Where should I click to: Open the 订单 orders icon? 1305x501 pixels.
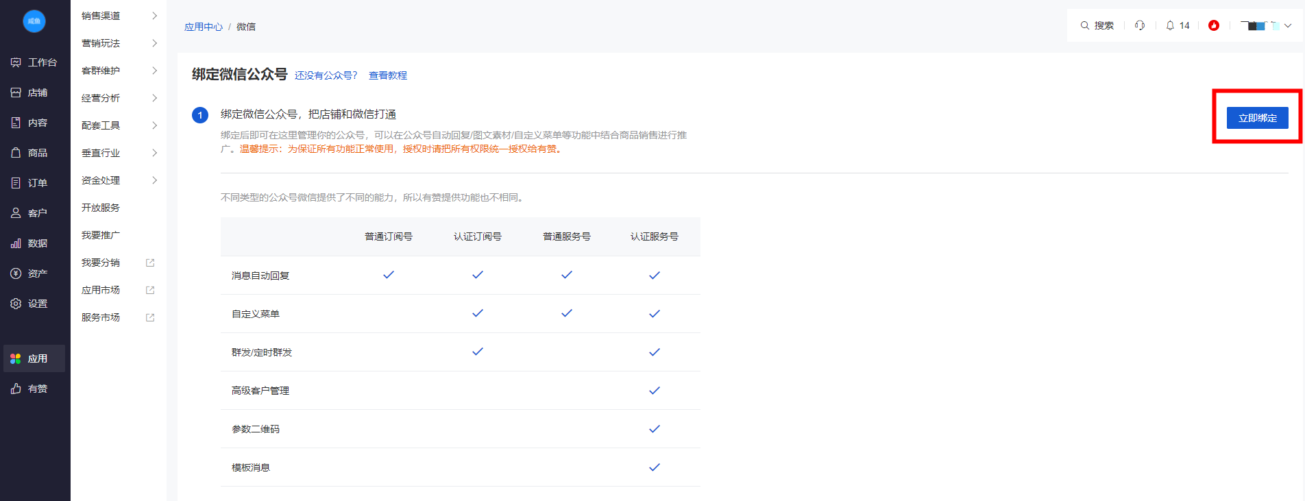point(16,183)
